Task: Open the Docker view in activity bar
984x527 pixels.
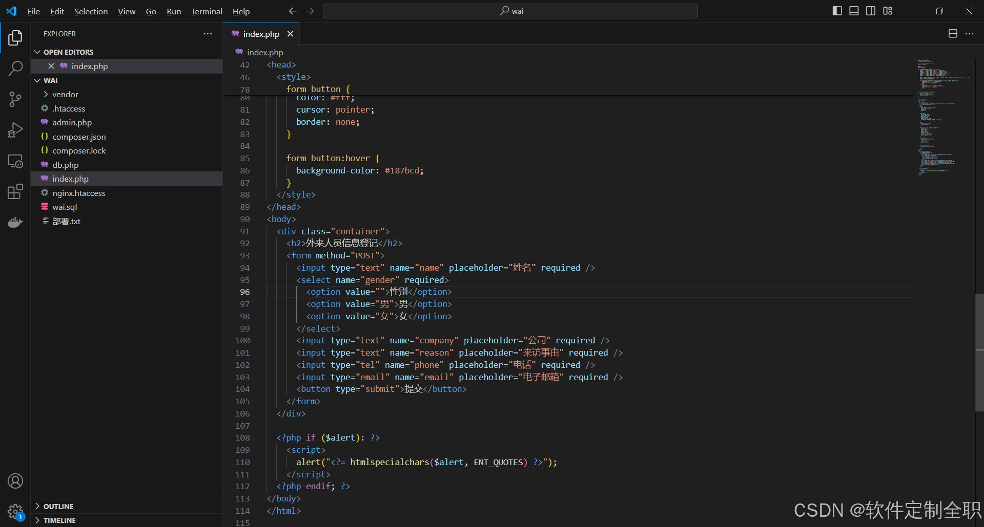Action: coord(15,223)
